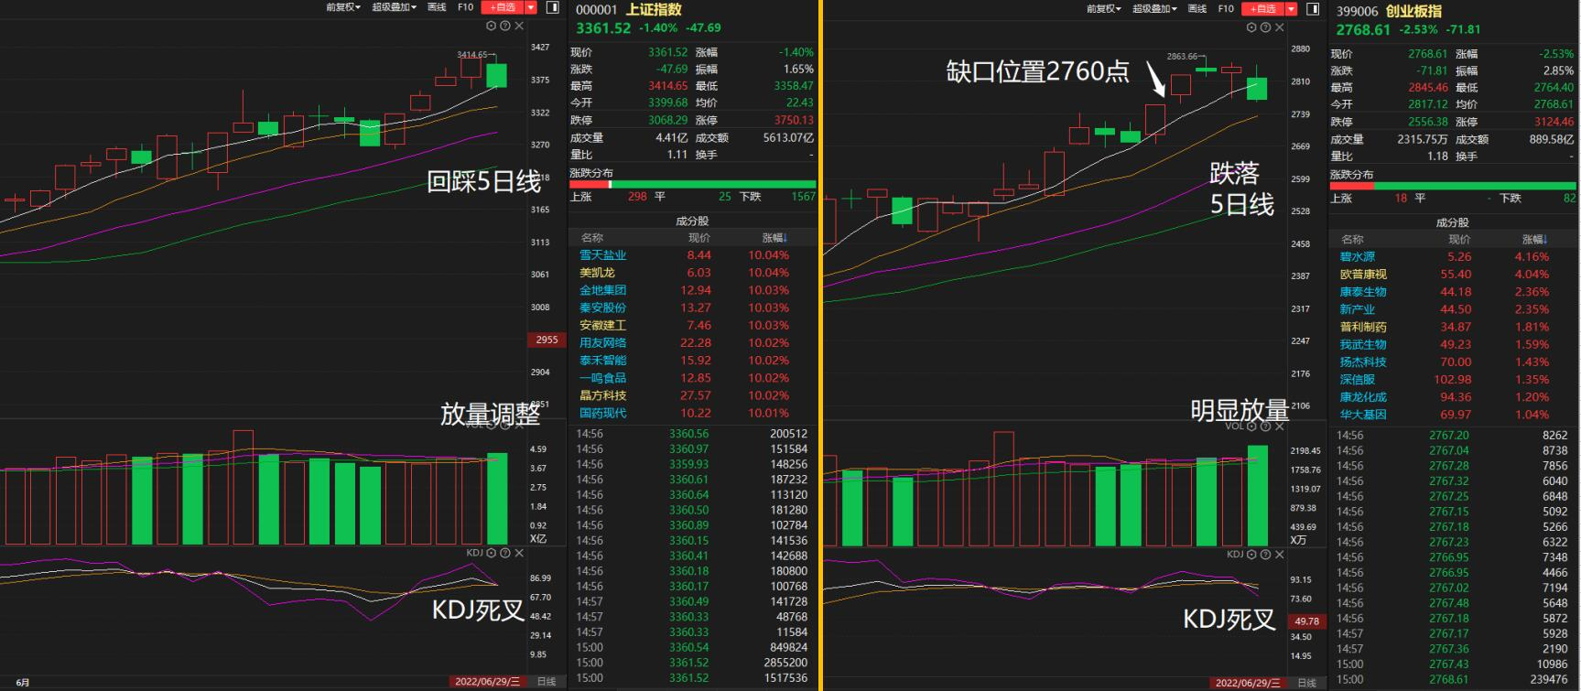Click 涨跌分布 bar under 创业板指 quote

point(1453,186)
